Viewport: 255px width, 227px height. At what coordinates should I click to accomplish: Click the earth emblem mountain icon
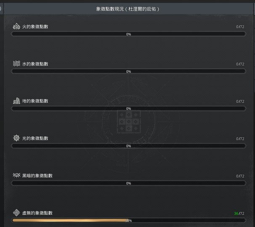(x=16, y=101)
